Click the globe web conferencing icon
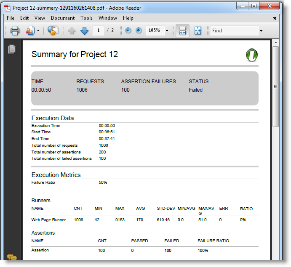The height and width of the screenshot is (267, 291). pyautogui.click(x=53, y=31)
